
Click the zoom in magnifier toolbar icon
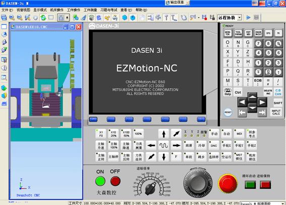pyautogui.click(x=12, y=18)
